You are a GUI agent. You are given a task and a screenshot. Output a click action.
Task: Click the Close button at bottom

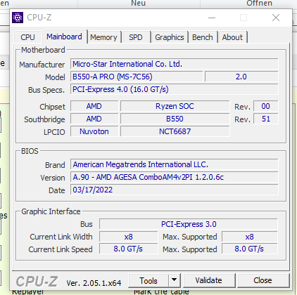[263, 280]
